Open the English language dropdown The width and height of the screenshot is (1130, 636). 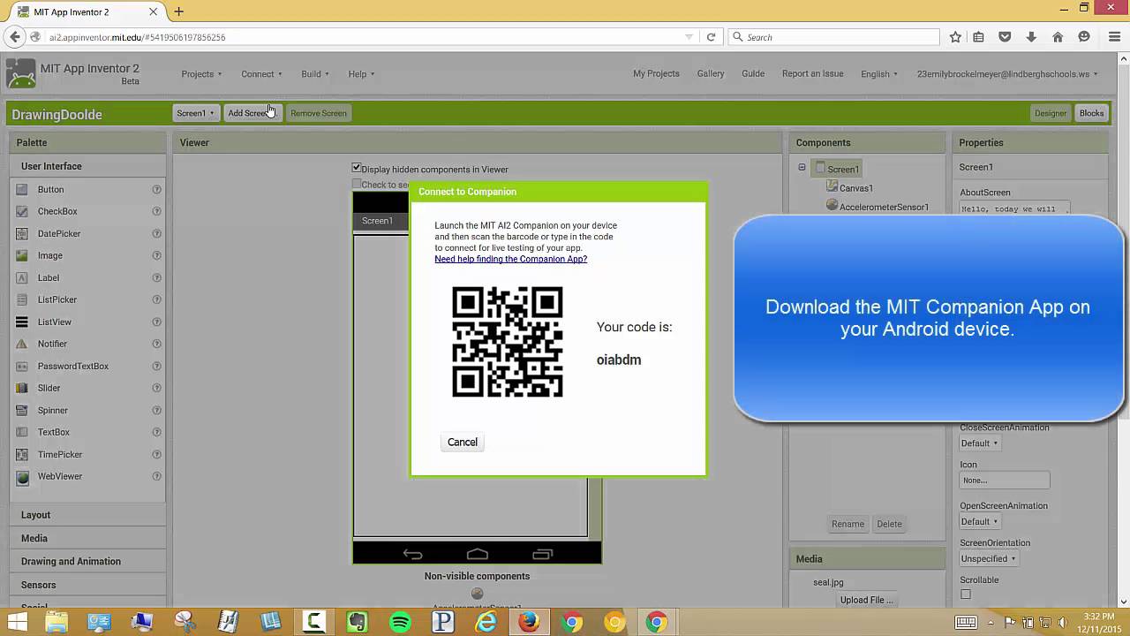[879, 74]
